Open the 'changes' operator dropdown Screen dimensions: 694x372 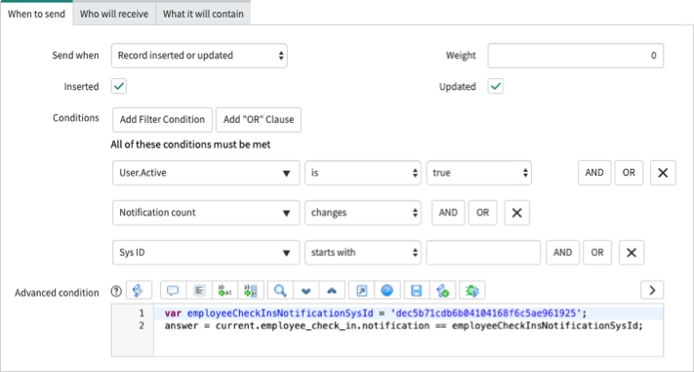[363, 213]
